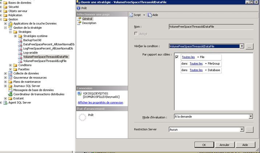
Task: Open Afficher les propriétés de connexion link
Action: click(x=101, y=103)
